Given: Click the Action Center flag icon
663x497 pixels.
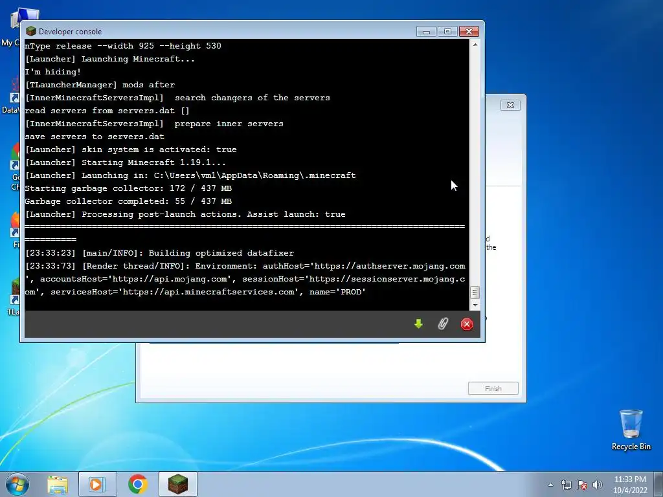Looking at the screenshot, I should (x=582, y=485).
